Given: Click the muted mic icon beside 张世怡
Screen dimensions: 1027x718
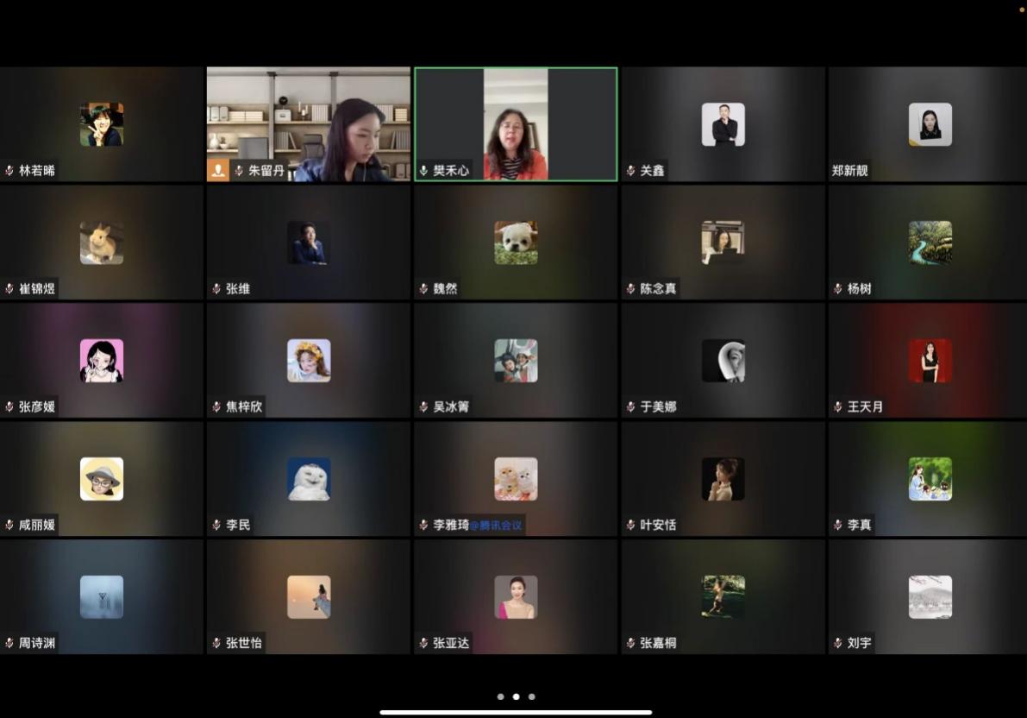Looking at the screenshot, I should 216,643.
